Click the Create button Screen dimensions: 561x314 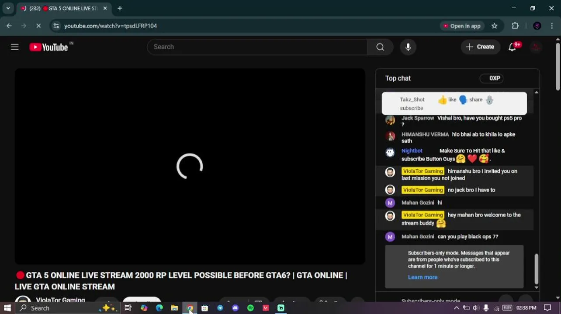coord(481,47)
